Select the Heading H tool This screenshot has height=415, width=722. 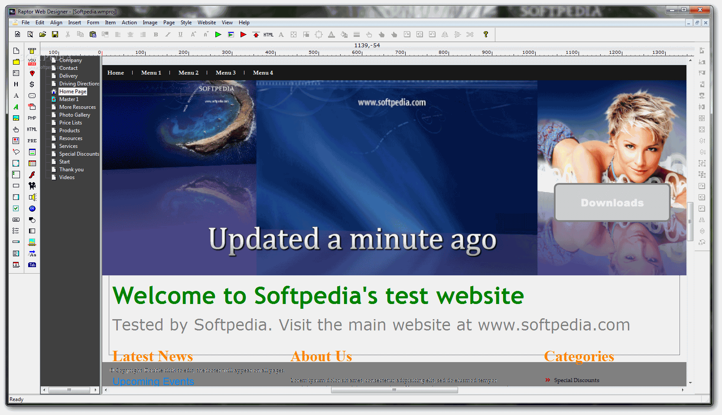16,85
